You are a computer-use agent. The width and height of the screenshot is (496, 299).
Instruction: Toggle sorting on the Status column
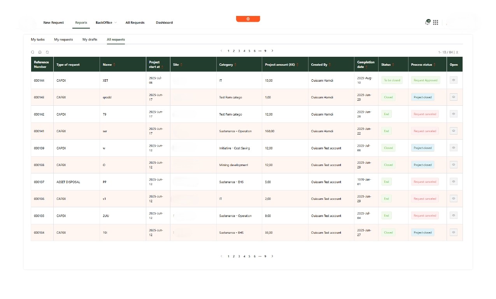(x=394, y=65)
